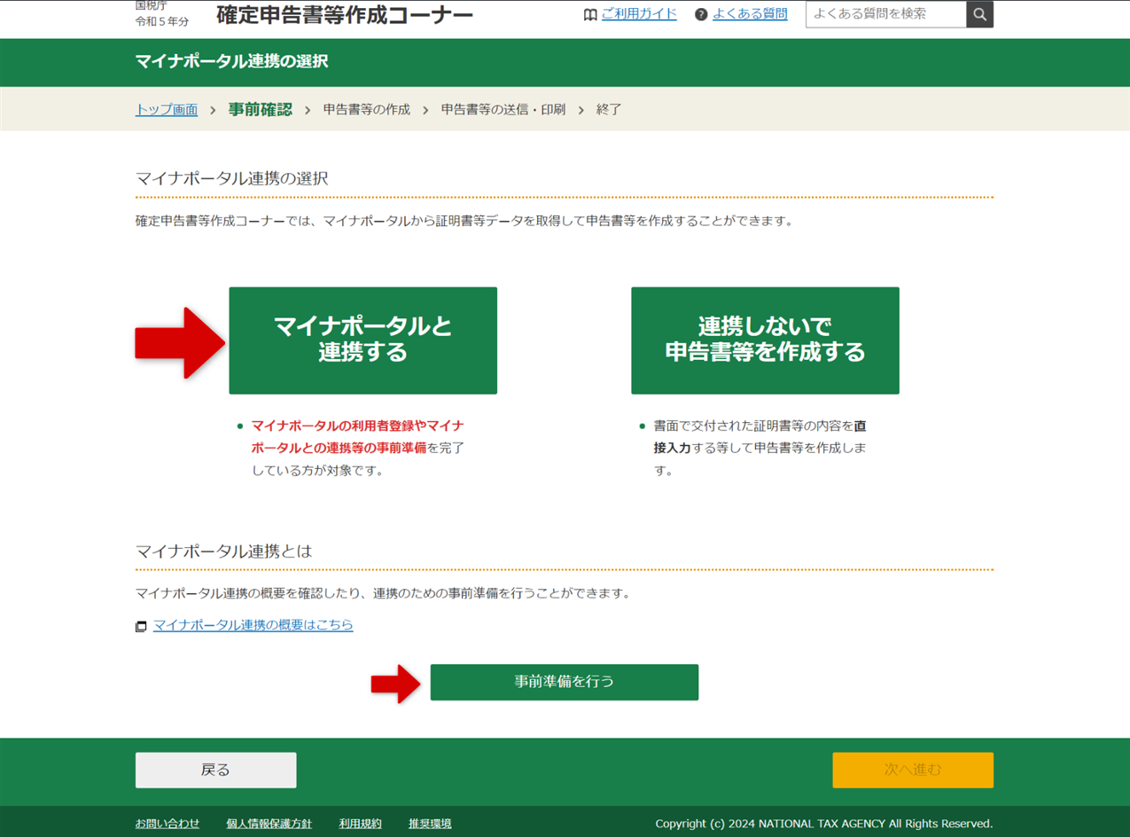Click the magnifying glass search icon
Screen dimensions: 1130x837
tap(978, 14)
